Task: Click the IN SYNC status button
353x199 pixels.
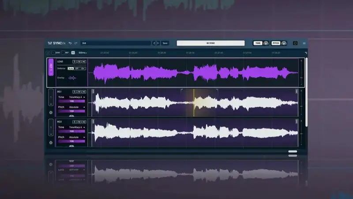Action: coord(210,43)
